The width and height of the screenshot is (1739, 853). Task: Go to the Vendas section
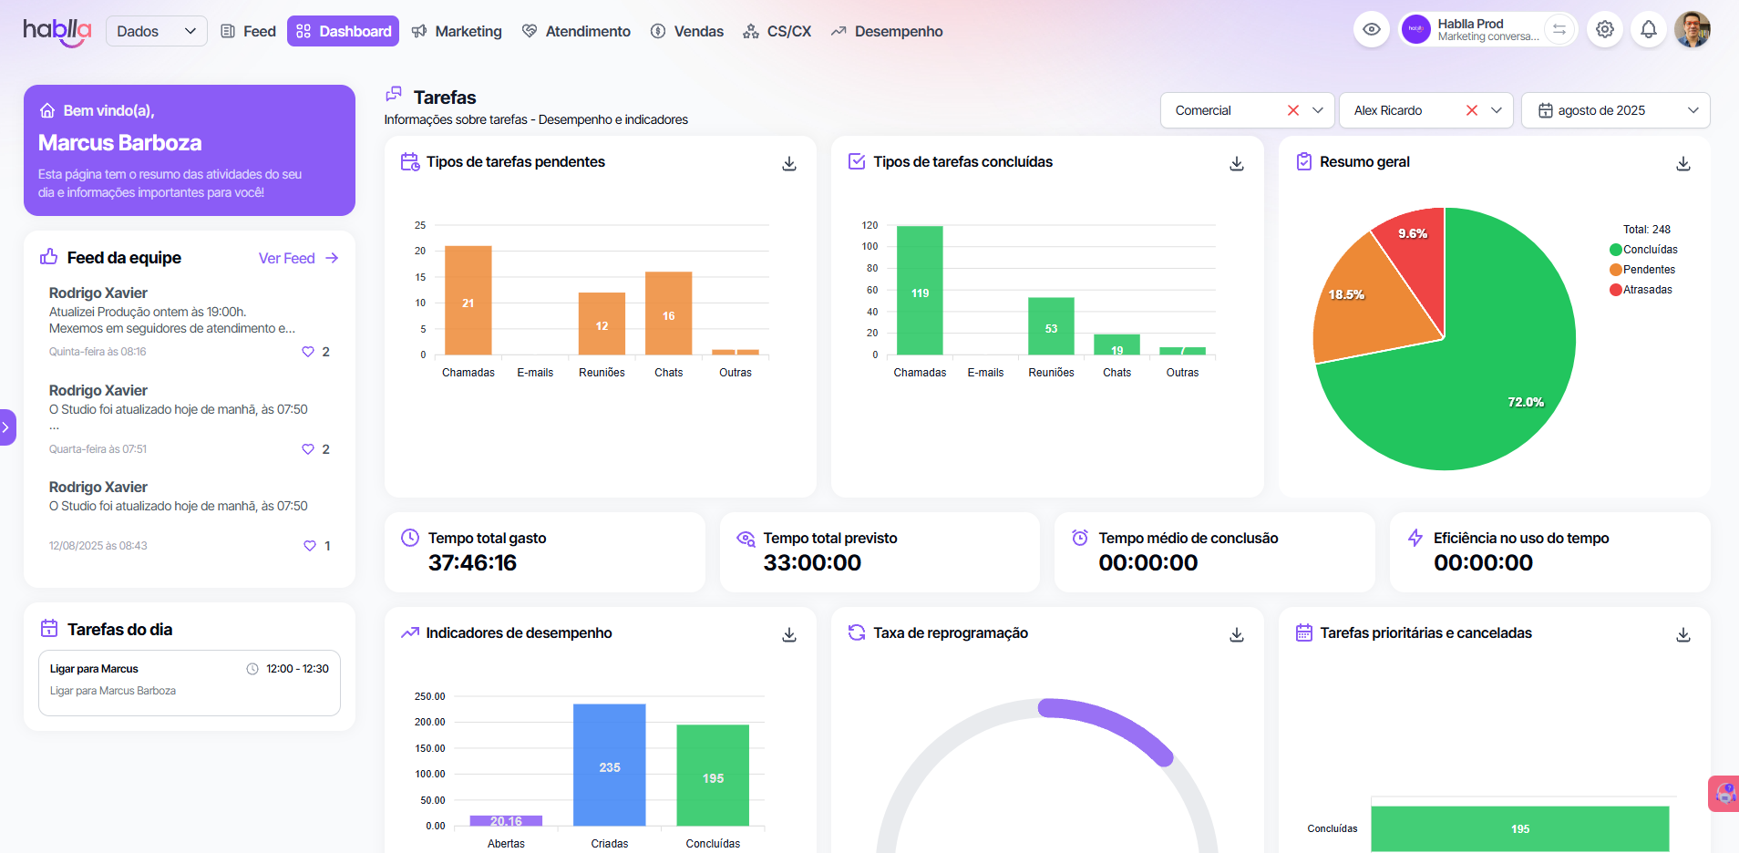tap(687, 31)
